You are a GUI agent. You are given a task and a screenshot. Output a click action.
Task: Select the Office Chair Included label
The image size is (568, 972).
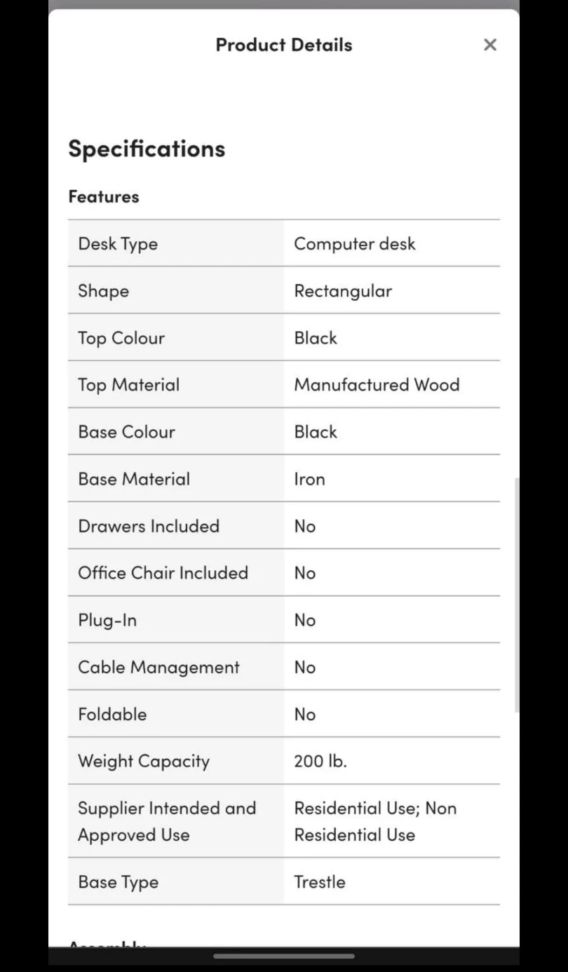pyautogui.click(x=163, y=572)
